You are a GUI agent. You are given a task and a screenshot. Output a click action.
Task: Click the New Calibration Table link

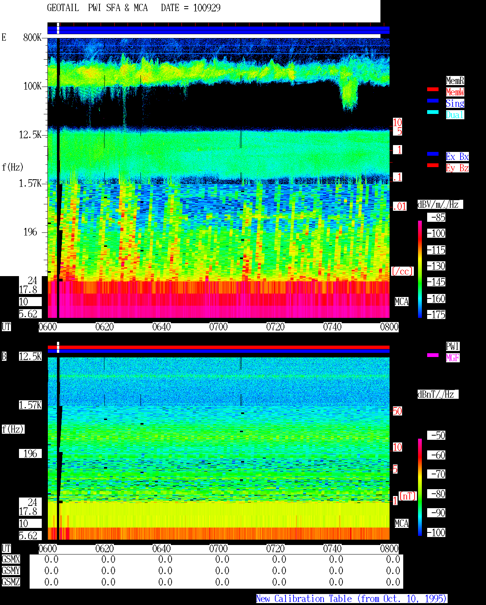pyautogui.click(x=352, y=599)
